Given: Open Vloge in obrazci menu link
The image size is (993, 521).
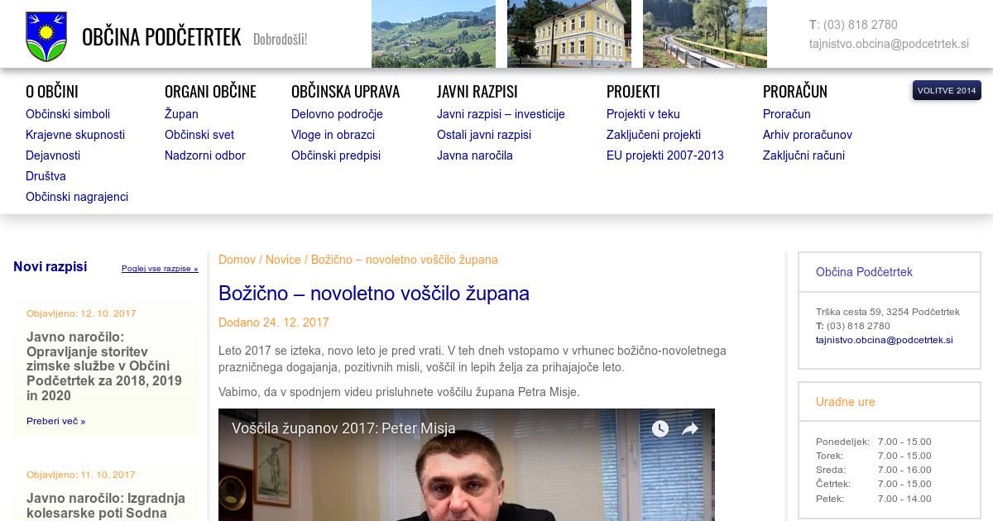Looking at the screenshot, I should click(x=333, y=135).
